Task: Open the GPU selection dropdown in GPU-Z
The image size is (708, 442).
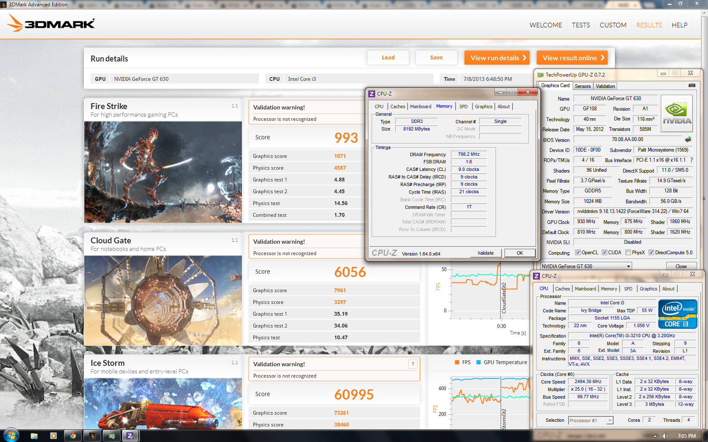Action: click(586, 266)
